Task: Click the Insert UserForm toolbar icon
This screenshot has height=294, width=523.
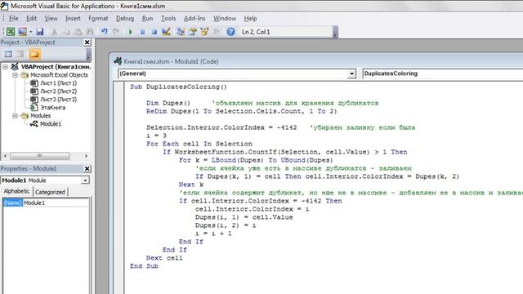Action: tap(22, 32)
